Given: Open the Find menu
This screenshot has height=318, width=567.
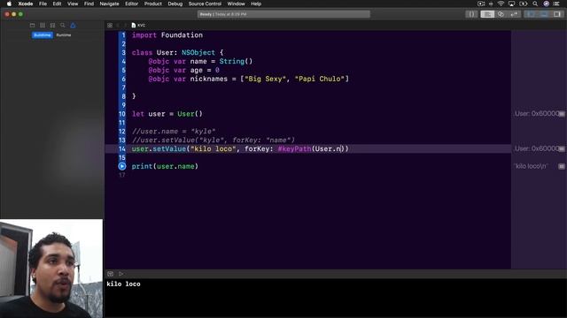Looking at the screenshot, I should [89, 4].
